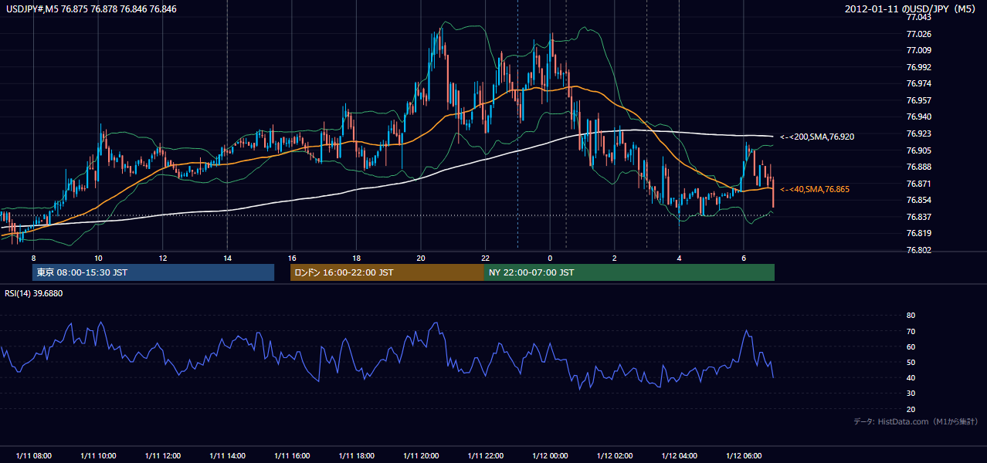The image size is (987, 463).
Task: Click hour label 20 under price chart
Action: click(x=420, y=258)
